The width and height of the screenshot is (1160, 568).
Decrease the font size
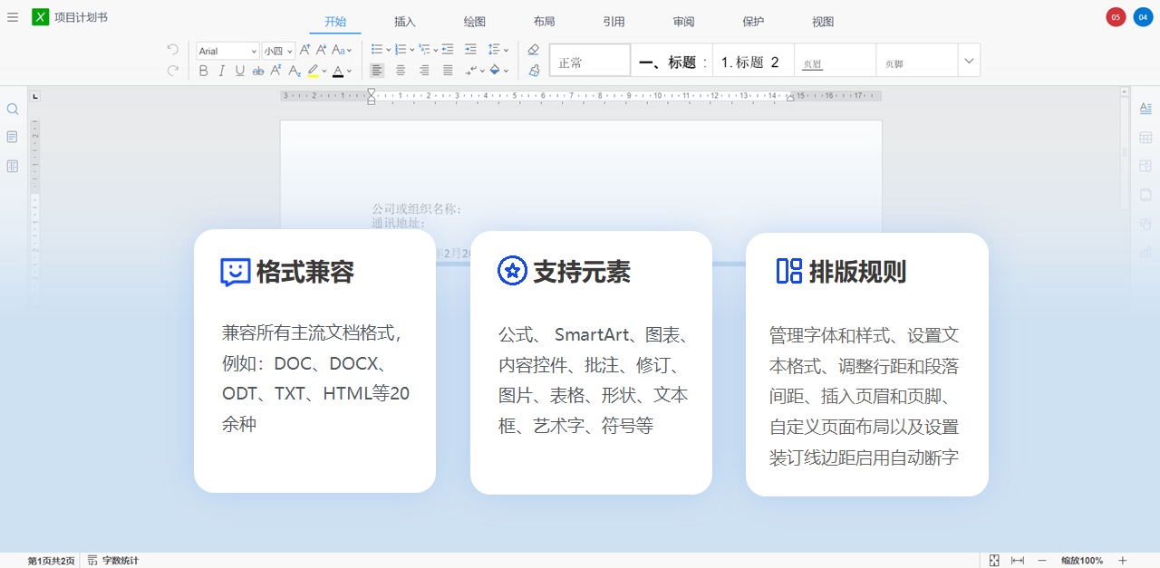[x=321, y=50]
